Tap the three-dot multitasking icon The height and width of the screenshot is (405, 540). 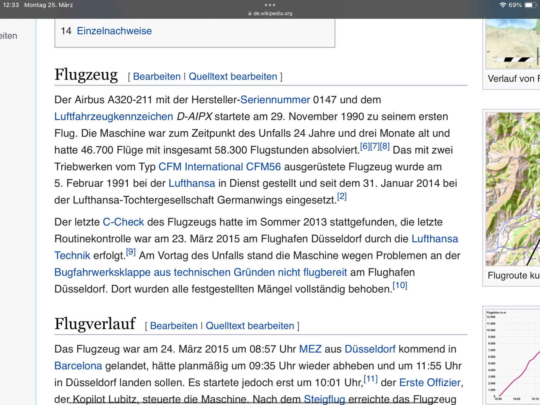(270, 5)
